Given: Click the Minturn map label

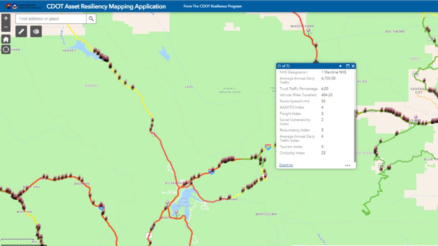Looking at the screenshot, I should (24, 212).
